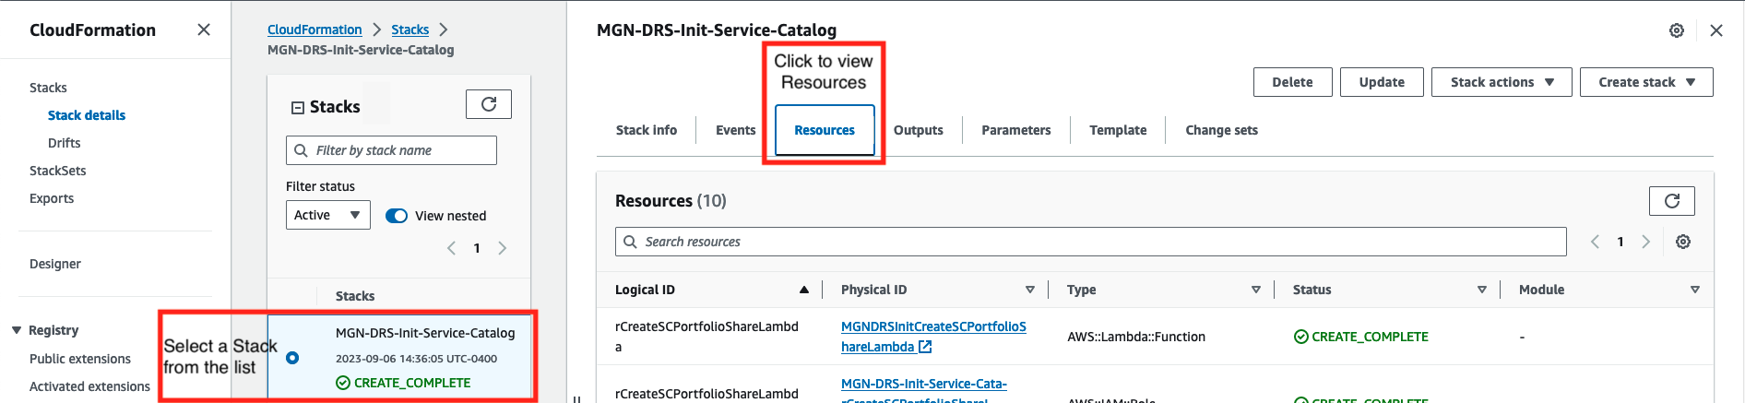Viewport: 1745px width, 403px height.
Task: Open the Resources tab
Action: [x=825, y=130]
